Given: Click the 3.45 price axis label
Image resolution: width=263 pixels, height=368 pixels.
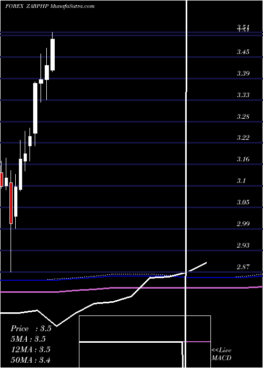Looking at the screenshot, I should [243, 52].
